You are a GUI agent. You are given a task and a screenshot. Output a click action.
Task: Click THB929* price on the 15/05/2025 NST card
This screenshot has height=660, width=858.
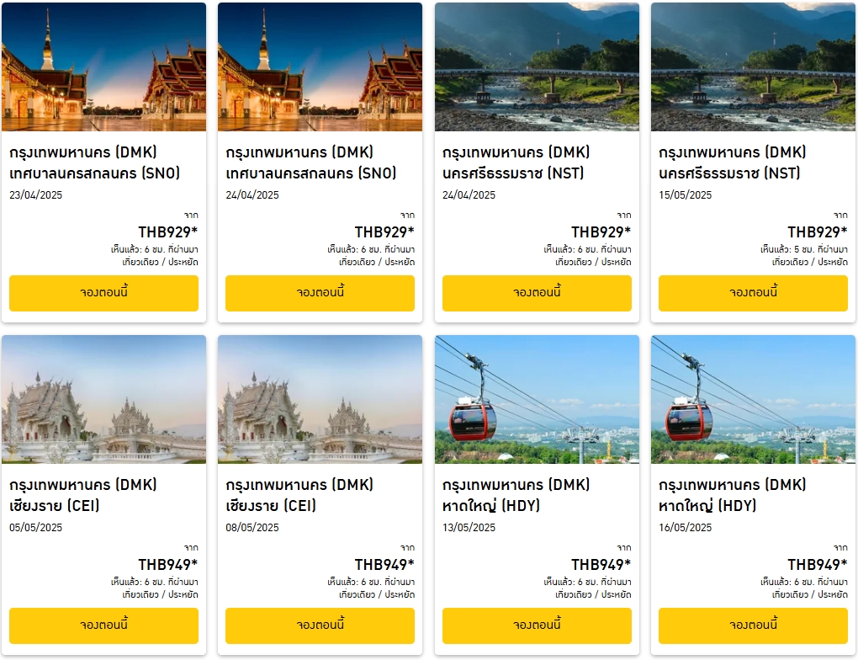point(818,232)
